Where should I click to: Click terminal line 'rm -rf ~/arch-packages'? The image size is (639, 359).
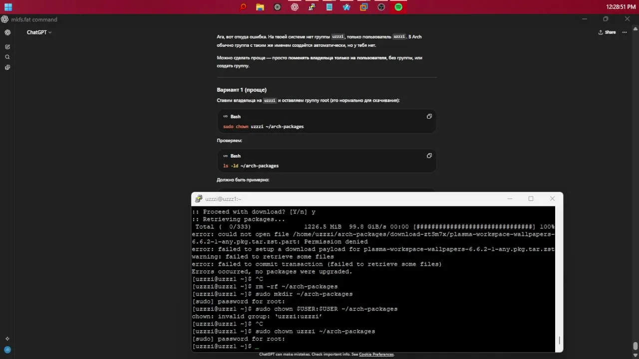265,286
